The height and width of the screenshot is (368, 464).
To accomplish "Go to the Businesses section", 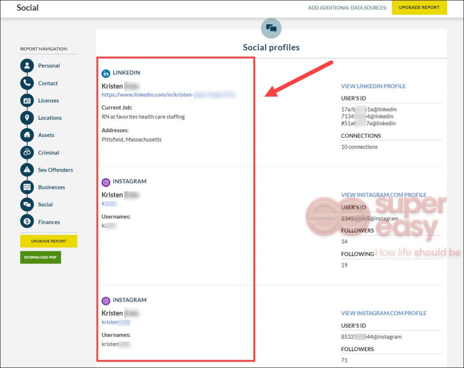I will click(52, 187).
